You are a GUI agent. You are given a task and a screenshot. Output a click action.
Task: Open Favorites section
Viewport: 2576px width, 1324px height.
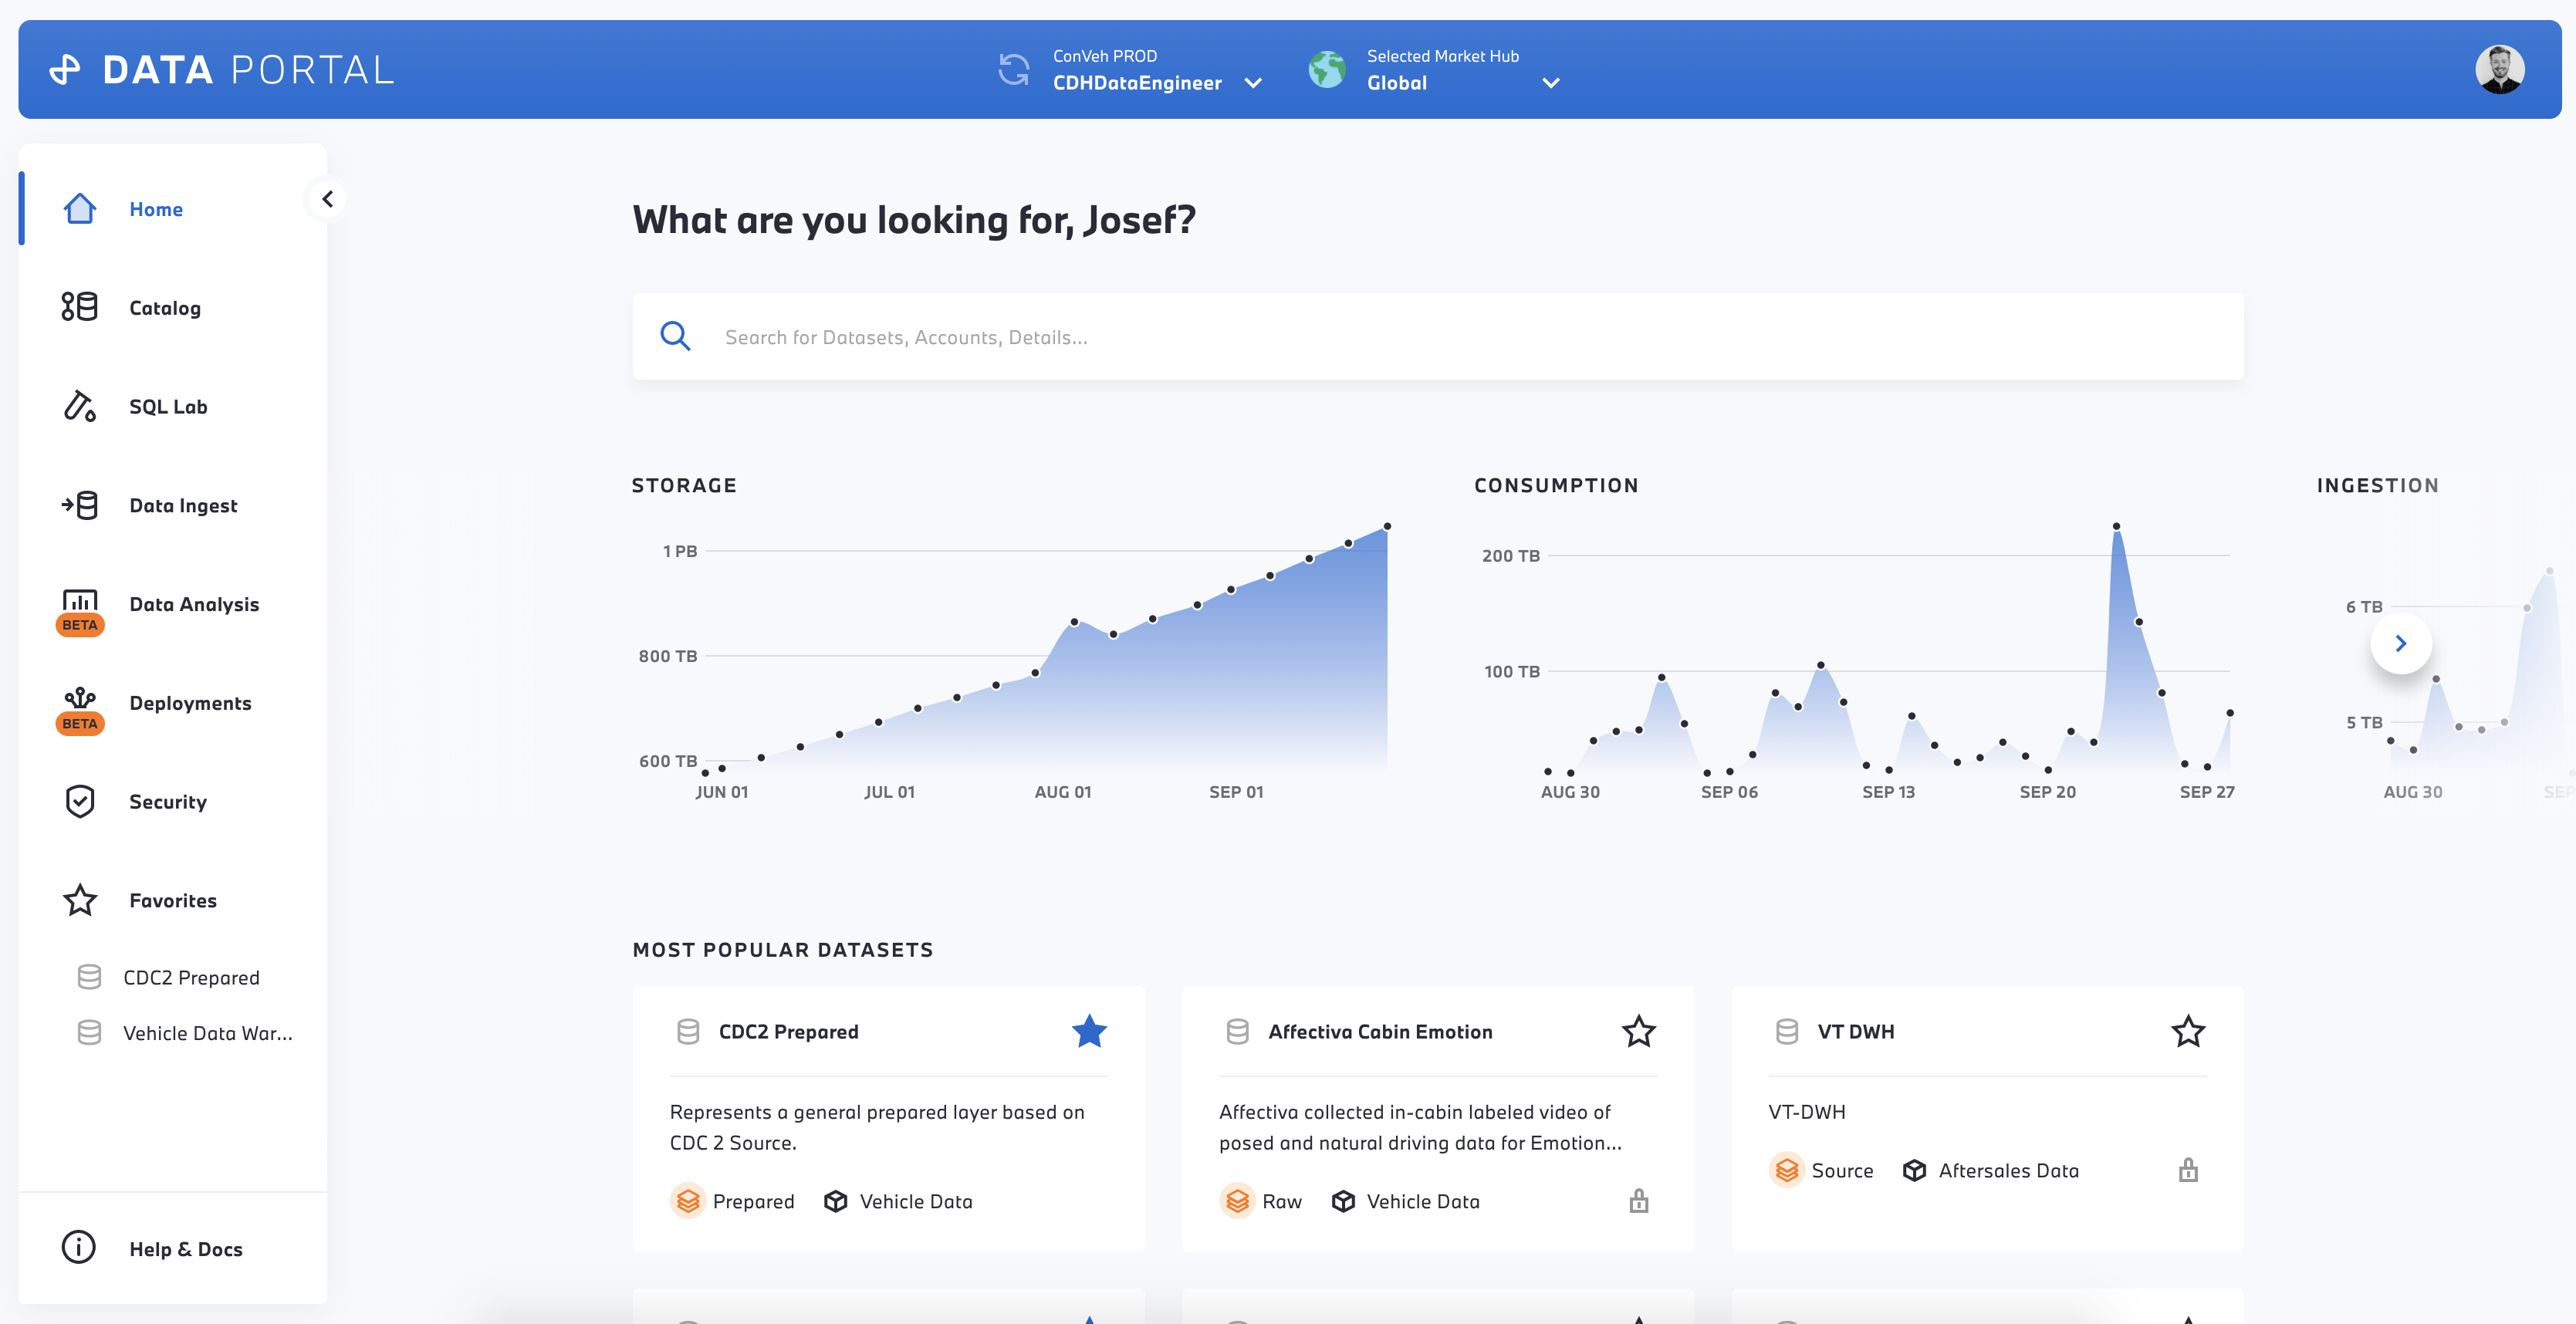[x=171, y=898]
